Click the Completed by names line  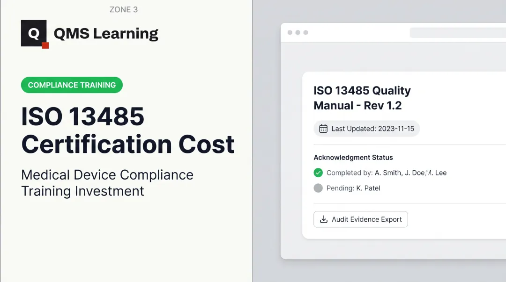pyautogui.click(x=386, y=173)
